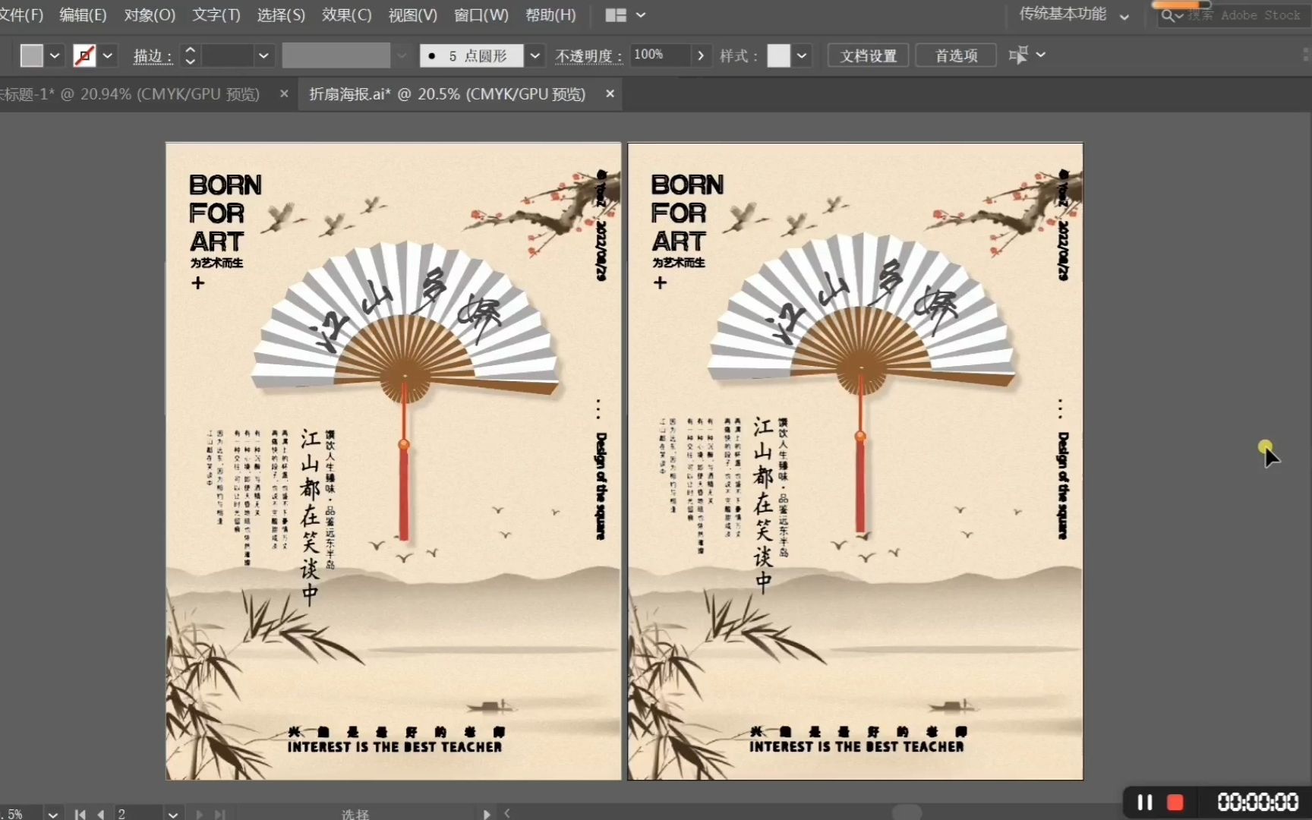This screenshot has width=1312, height=820.
Task: Increase 描边 value with the stepper arrows
Action: (x=190, y=50)
